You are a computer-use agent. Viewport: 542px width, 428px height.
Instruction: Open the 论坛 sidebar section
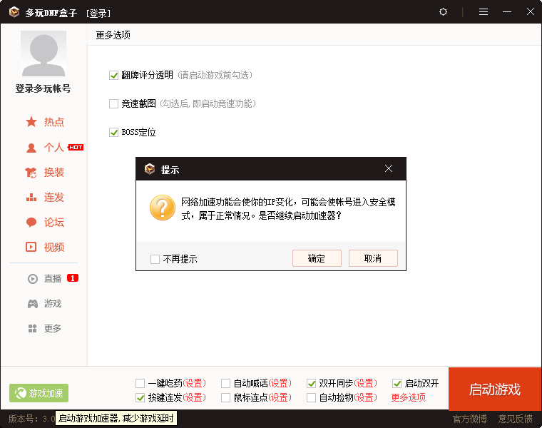pyautogui.click(x=54, y=223)
